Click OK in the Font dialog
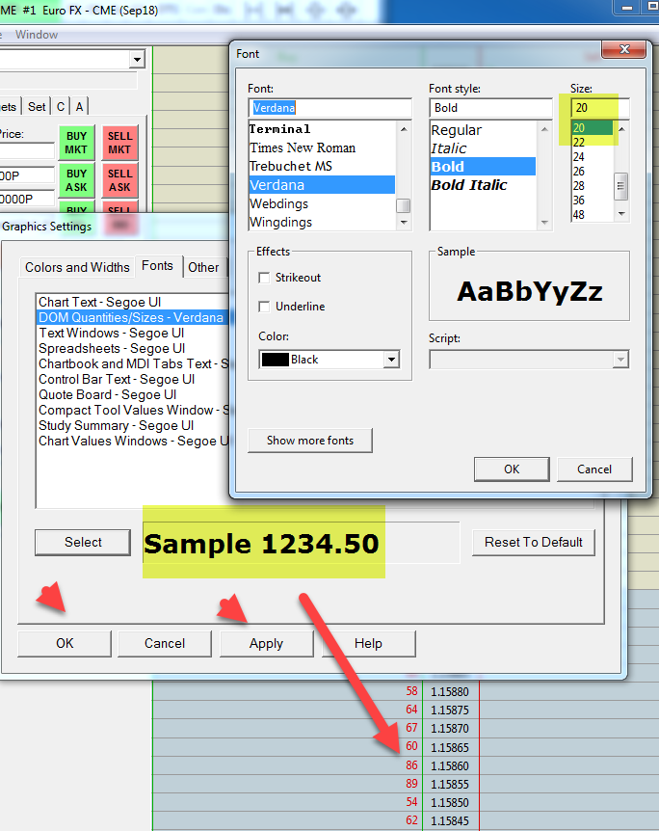Image resolution: width=659 pixels, height=831 pixels. pyautogui.click(x=512, y=469)
